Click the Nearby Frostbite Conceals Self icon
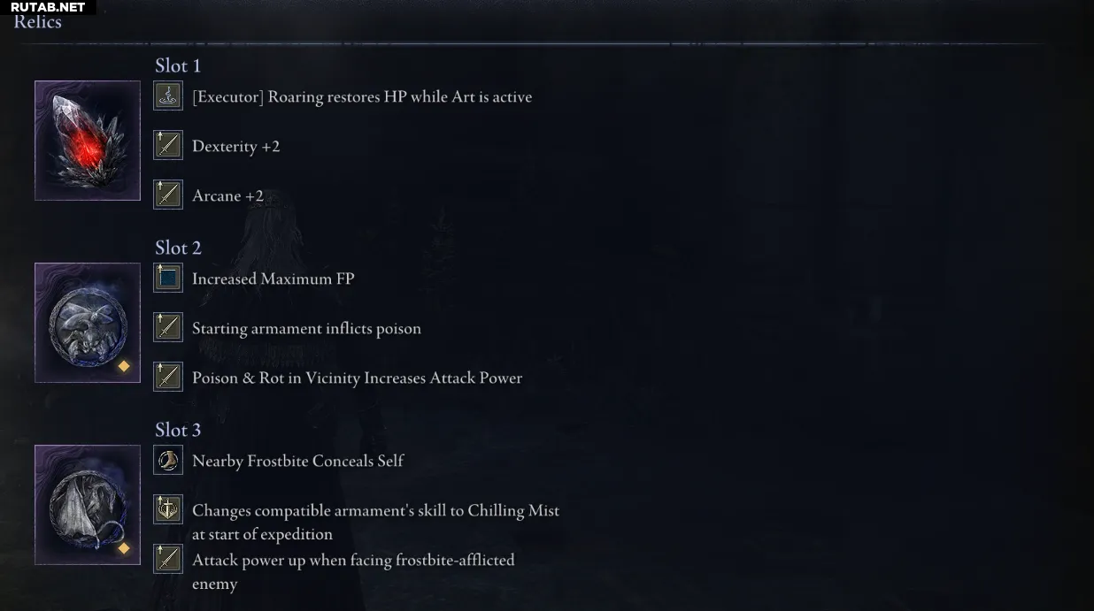 pos(168,461)
